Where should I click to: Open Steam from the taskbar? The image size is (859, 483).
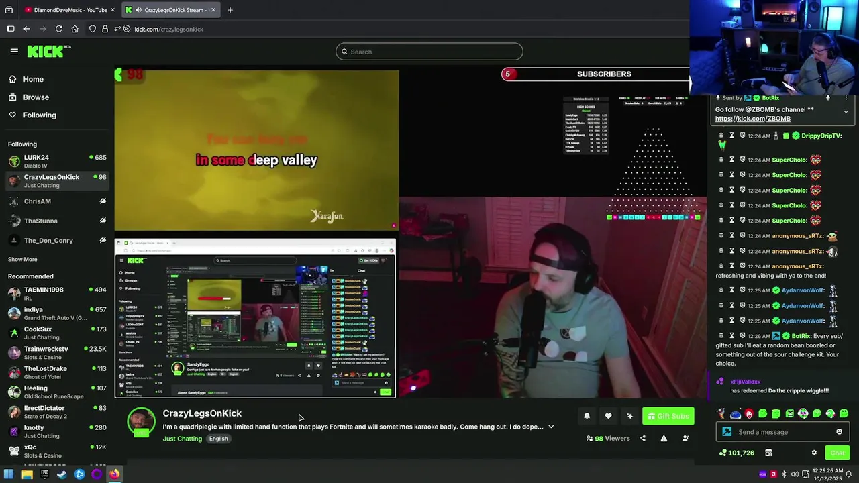tap(62, 474)
